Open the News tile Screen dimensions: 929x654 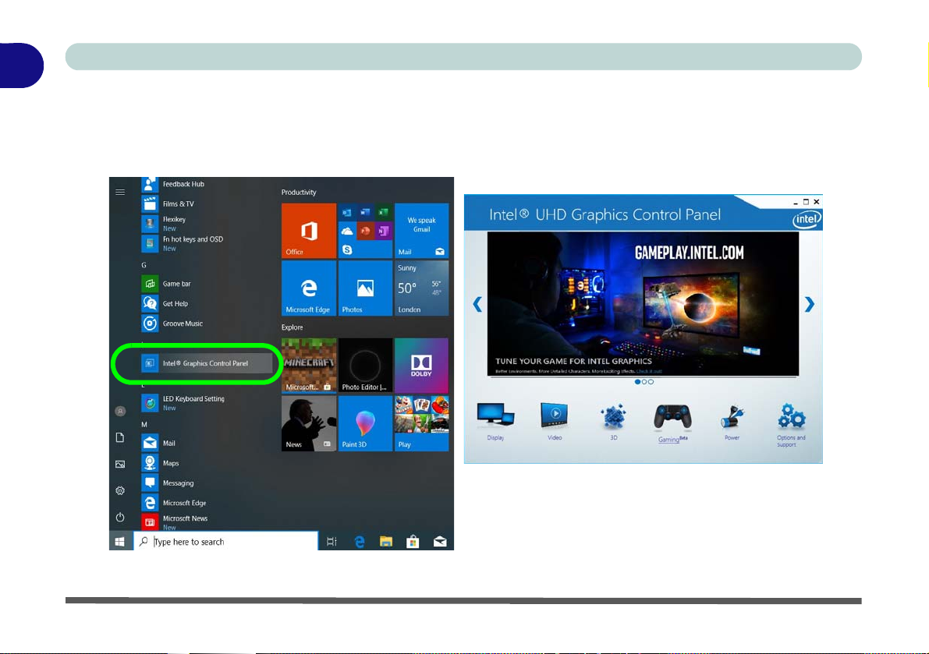[x=309, y=423]
